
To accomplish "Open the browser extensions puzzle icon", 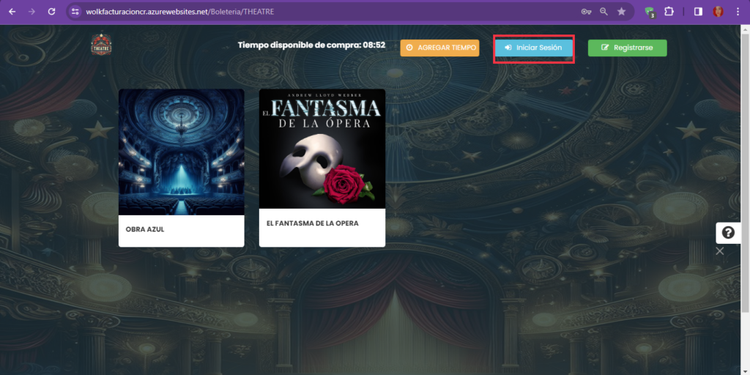I will coord(669,12).
